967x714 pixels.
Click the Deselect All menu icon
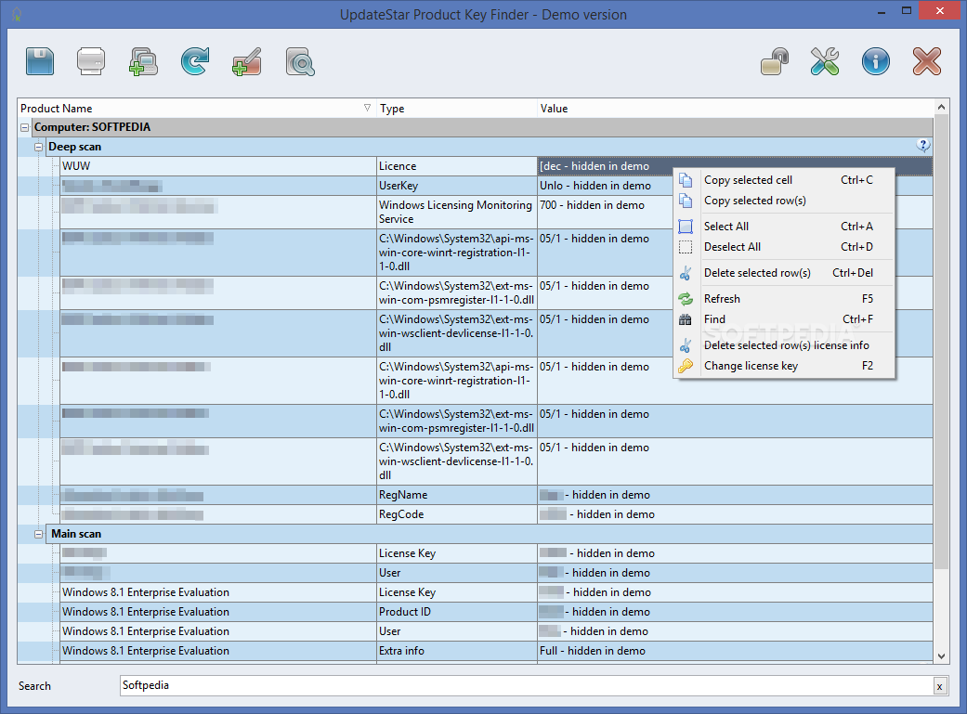click(686, 247)
